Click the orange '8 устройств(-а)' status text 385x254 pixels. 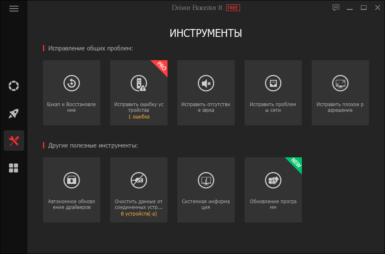[139, 214]
